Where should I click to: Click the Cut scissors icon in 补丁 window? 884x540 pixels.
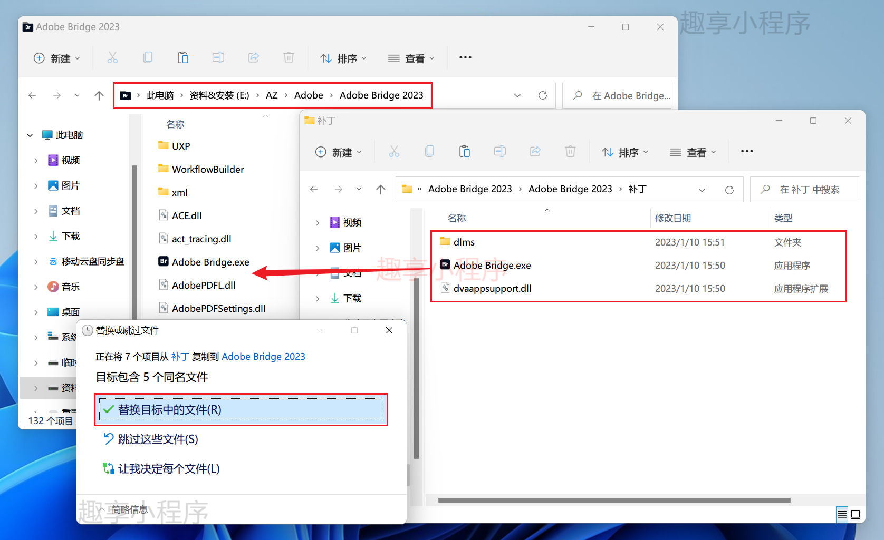click(x=394, y=152)
